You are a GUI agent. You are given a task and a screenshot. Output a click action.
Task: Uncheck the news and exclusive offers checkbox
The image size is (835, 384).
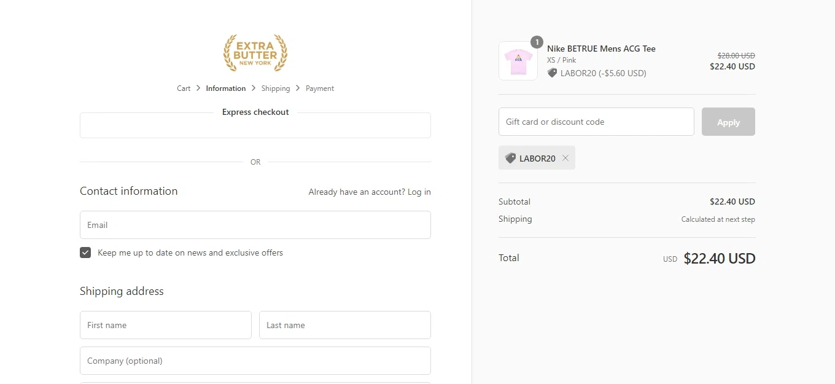tap(85, 253)
